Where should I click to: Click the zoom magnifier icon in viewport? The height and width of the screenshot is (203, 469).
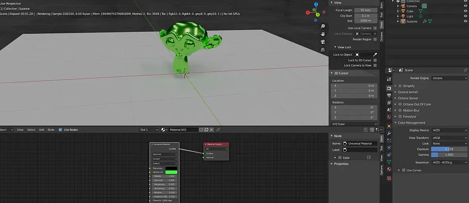click(323, 26)
